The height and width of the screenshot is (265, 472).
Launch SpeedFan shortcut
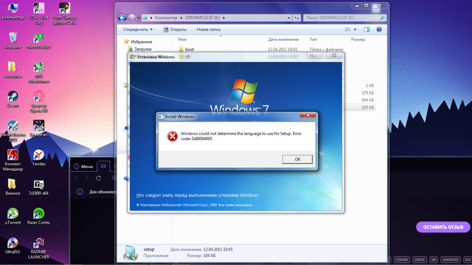pos(38,128)
